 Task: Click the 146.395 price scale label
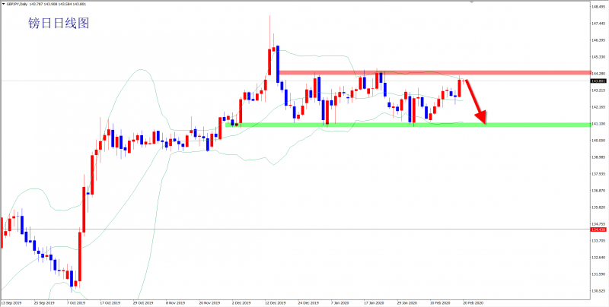[x=598, y=40]
